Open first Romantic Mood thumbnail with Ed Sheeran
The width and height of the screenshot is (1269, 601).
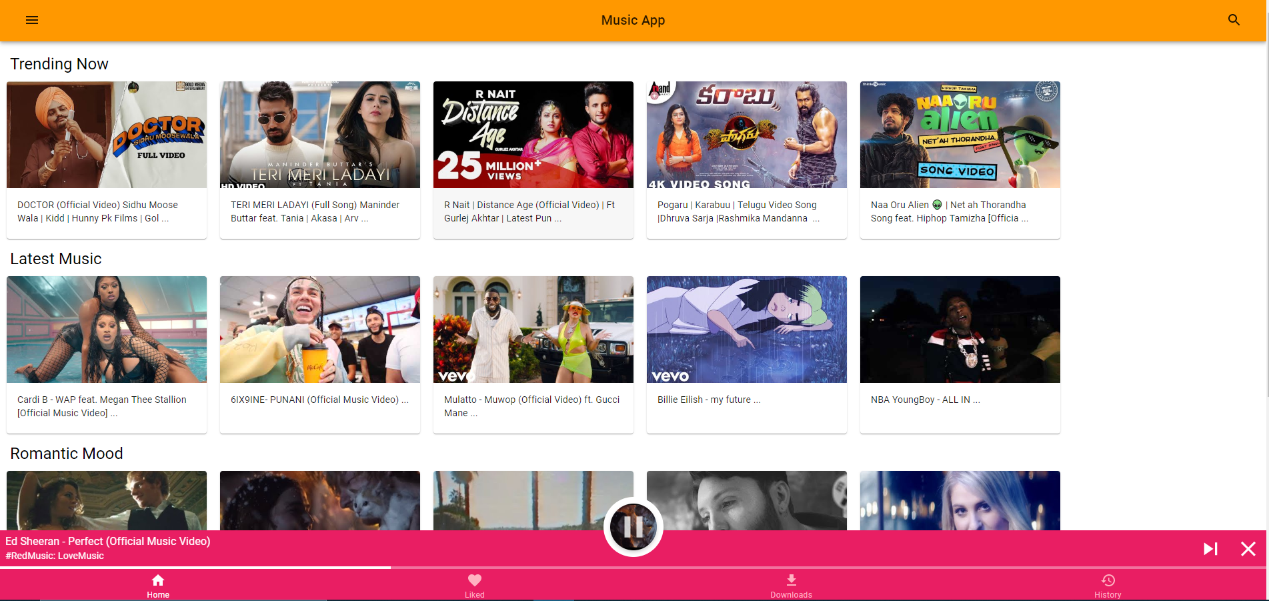(107, 501)
